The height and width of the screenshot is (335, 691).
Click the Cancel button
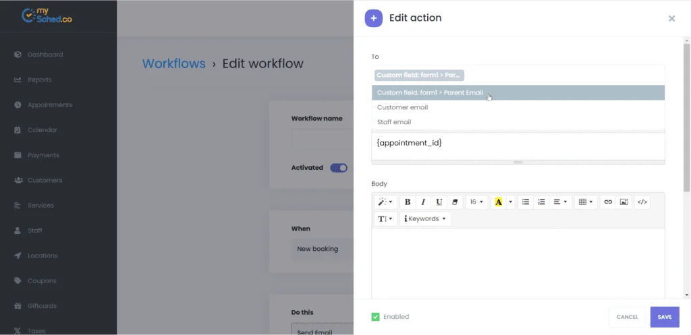coord(627,317)
